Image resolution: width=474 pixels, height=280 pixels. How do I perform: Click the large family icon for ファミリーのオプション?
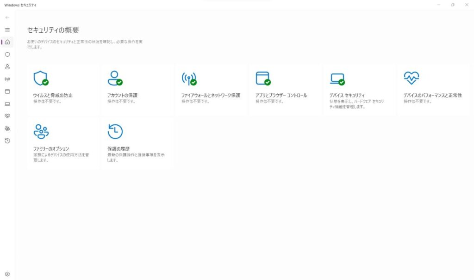pos(41,132)
